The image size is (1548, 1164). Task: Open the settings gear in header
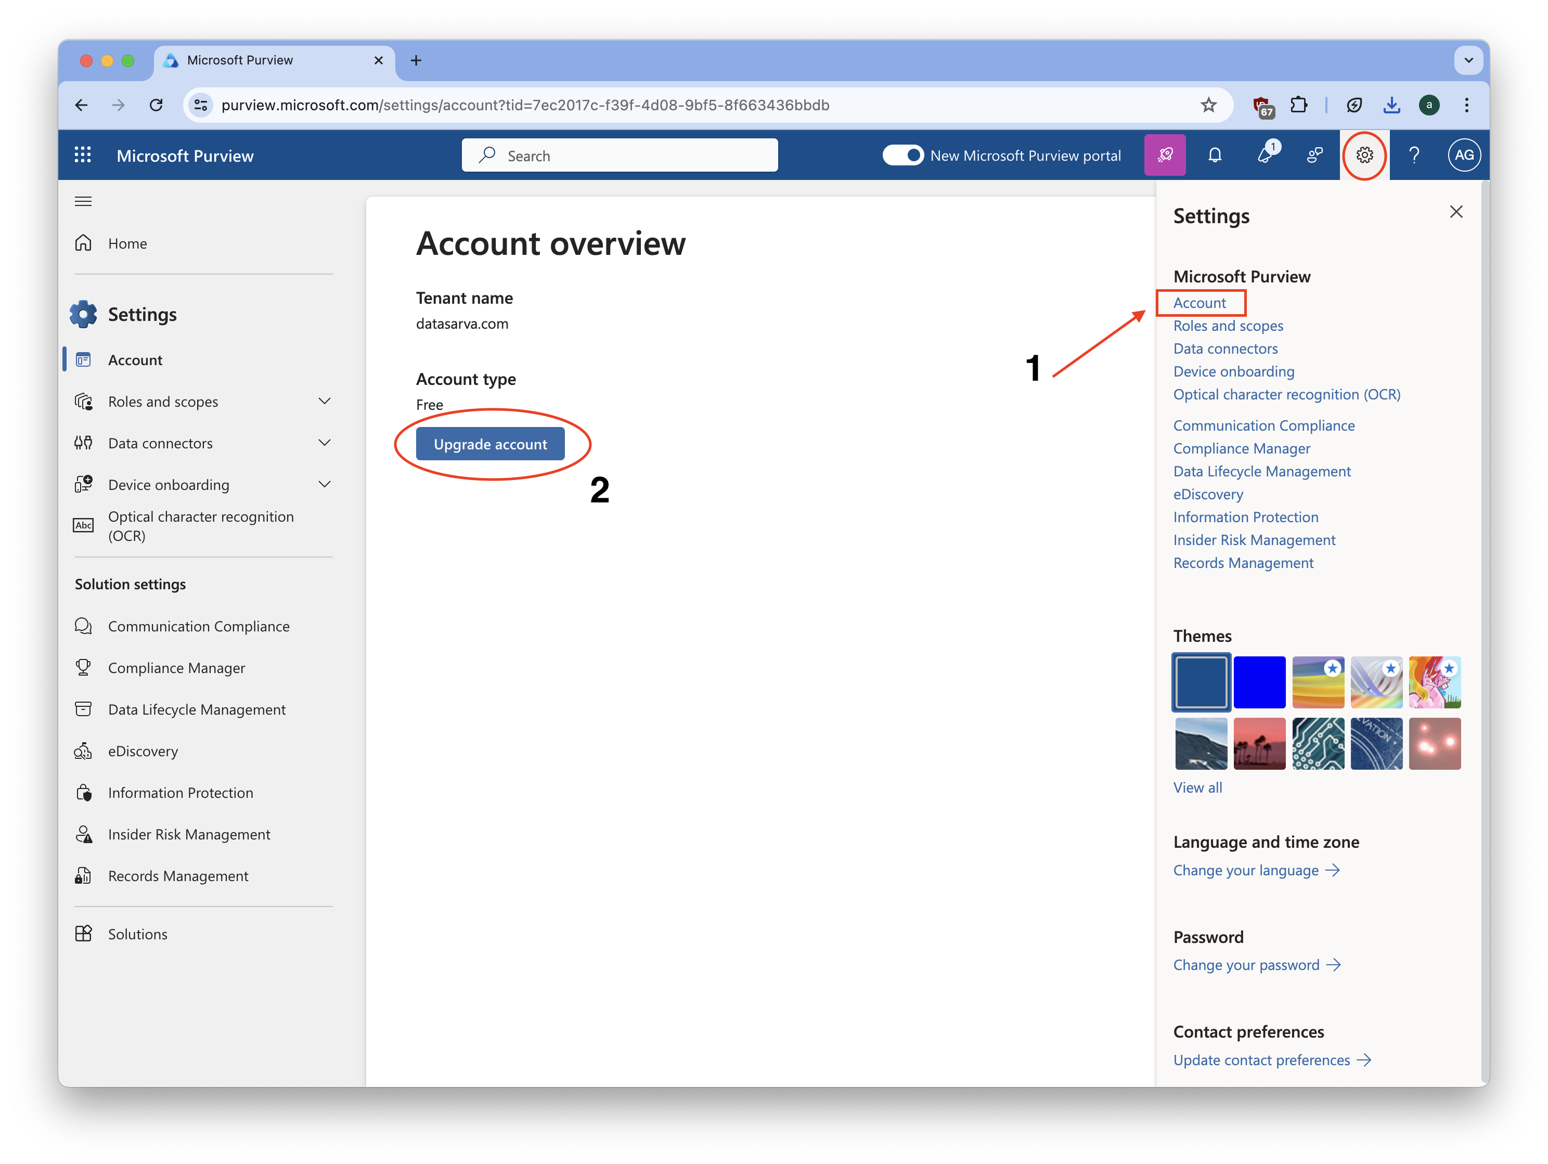(x=1365, y=156)
